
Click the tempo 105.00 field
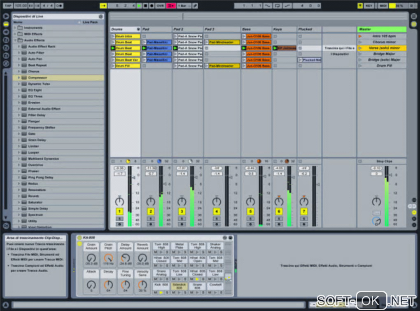[21, 5]
